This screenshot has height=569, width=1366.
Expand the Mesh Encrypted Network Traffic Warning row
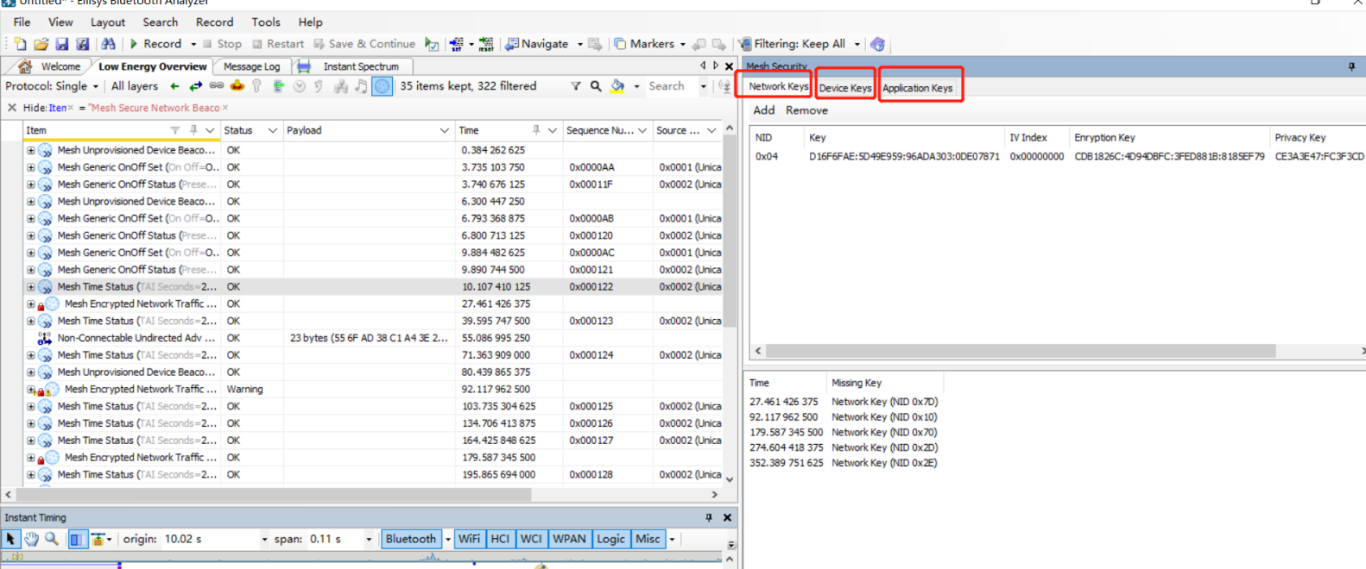pyautogui.click(x=31, y=390)
